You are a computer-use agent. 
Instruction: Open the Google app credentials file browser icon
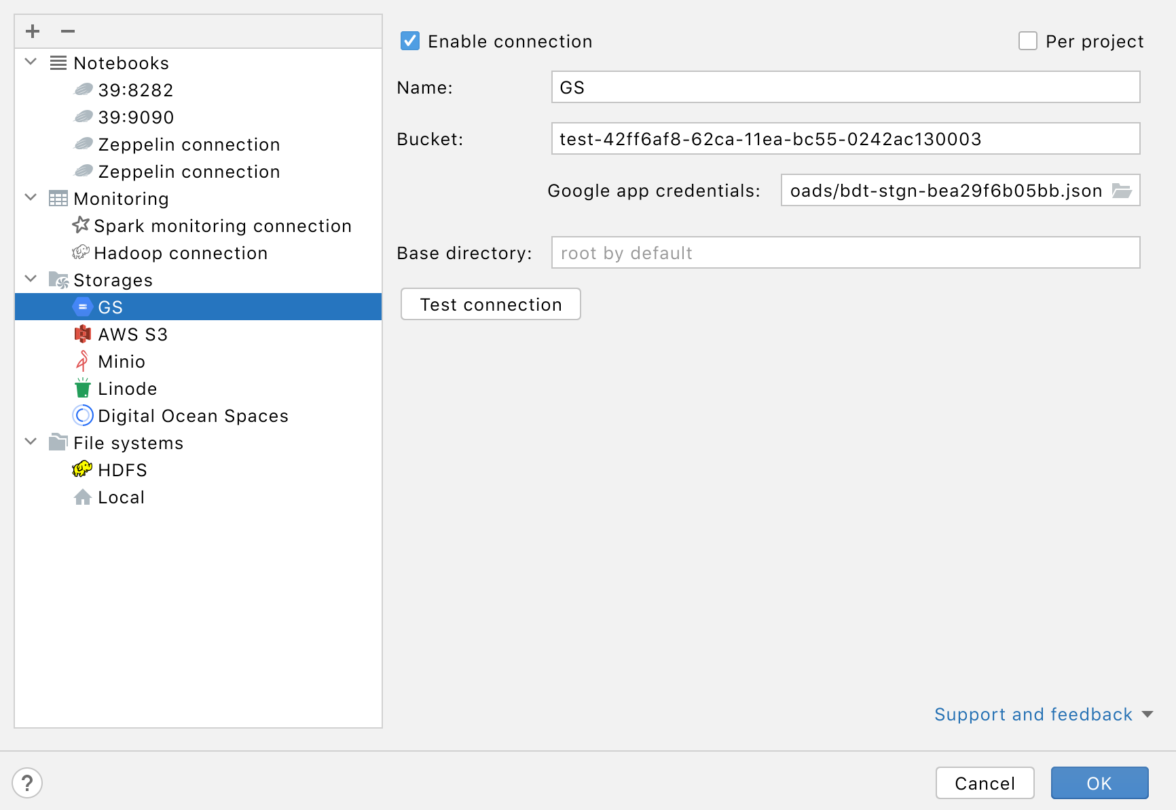click(x=1124, y=191)
